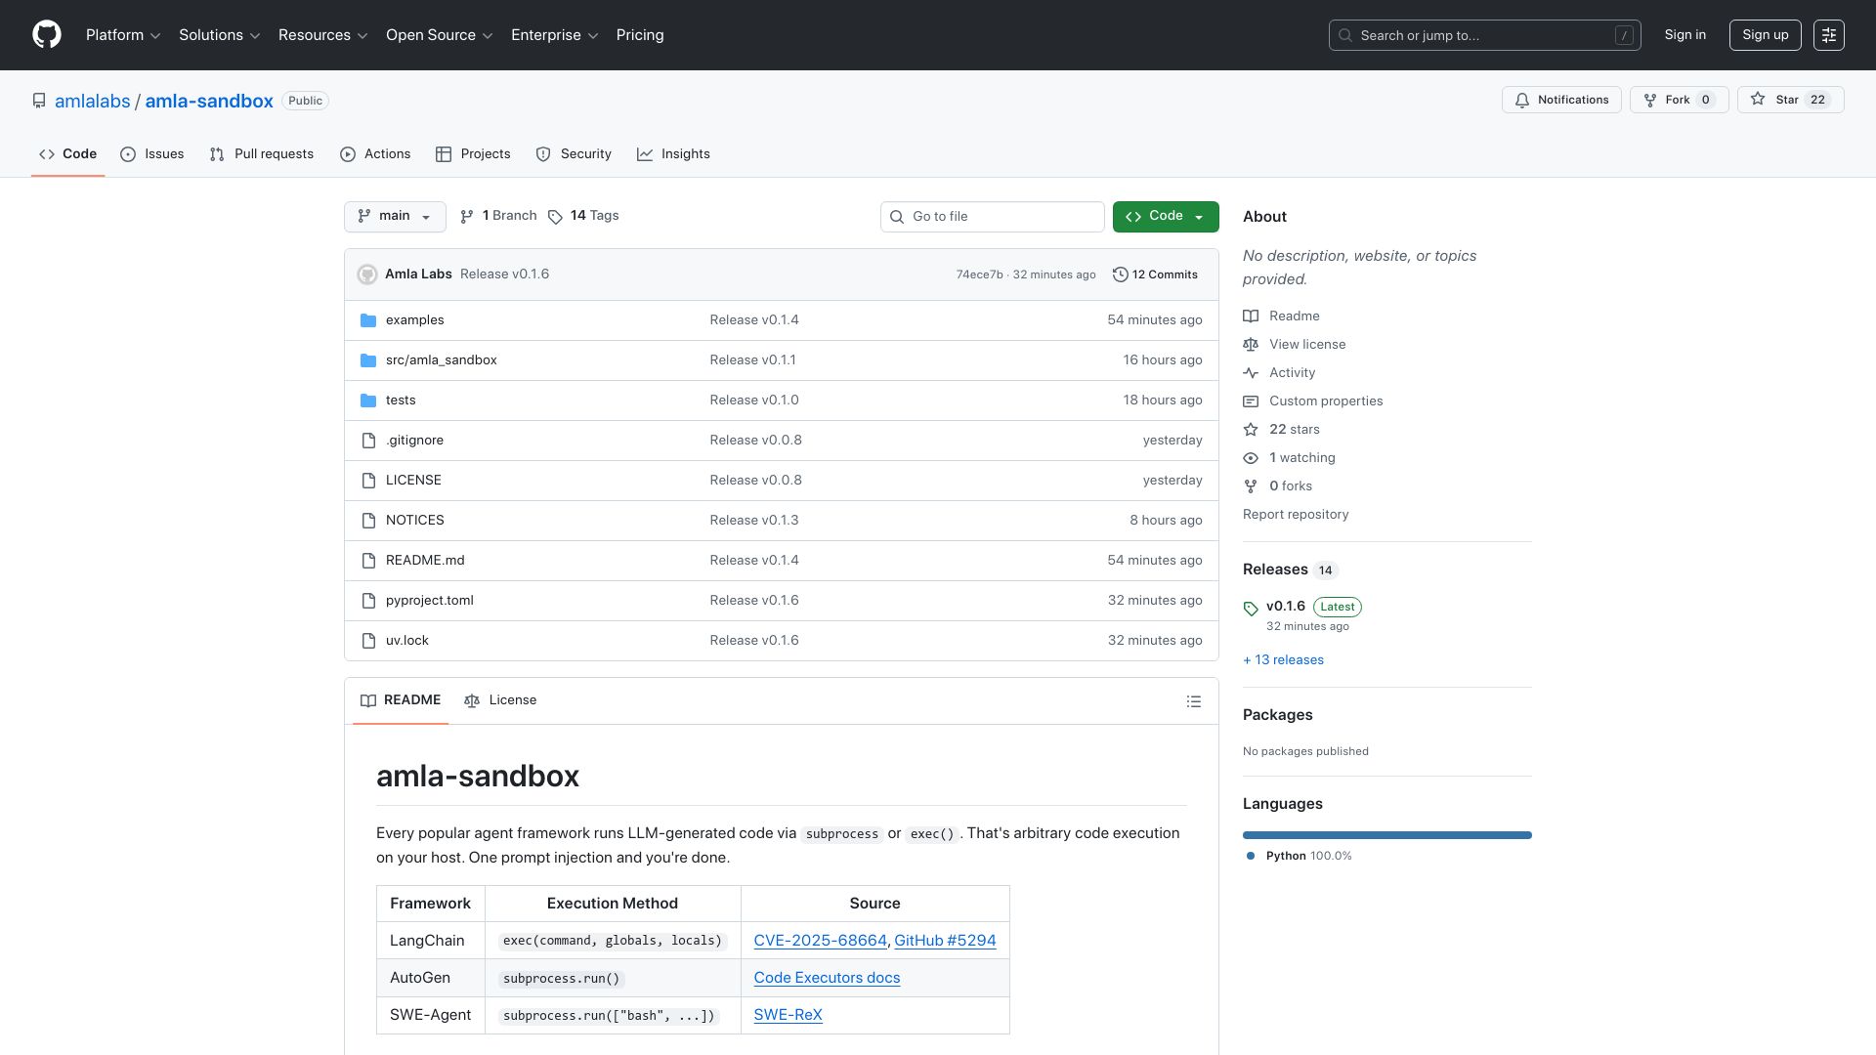Expand the Solutions menu
This screenshot has height=1055, width=1876.
point(220,35)
